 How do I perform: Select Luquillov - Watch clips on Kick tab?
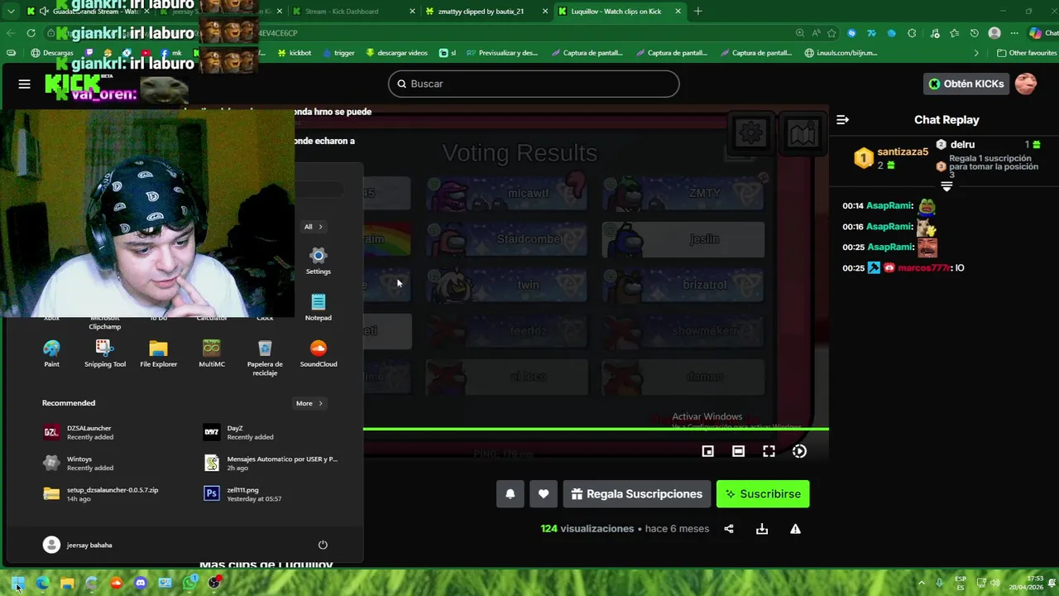pos(619,12)
